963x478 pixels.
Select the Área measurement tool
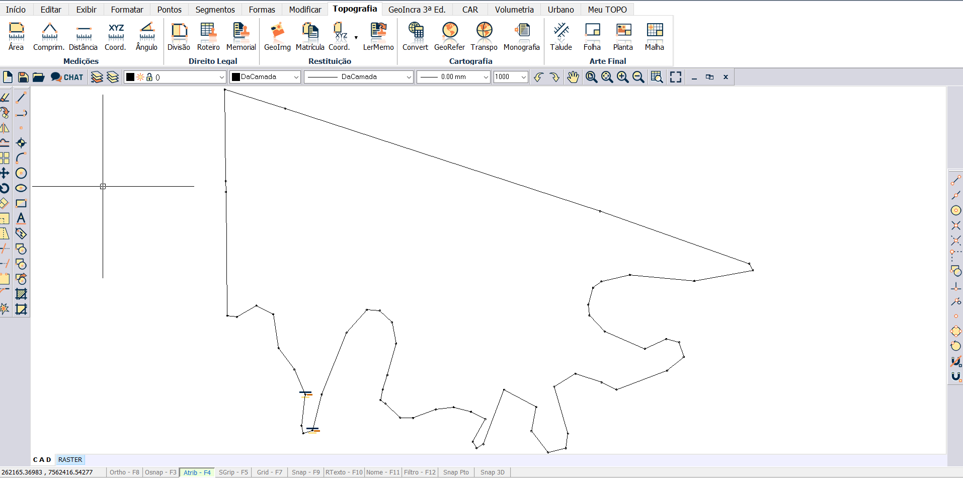16,35
